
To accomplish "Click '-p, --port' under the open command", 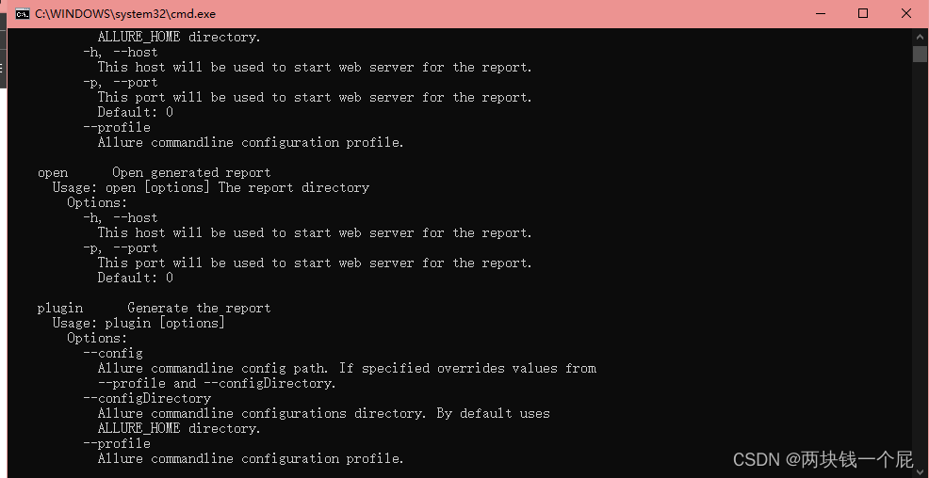I will coord(121,247).
